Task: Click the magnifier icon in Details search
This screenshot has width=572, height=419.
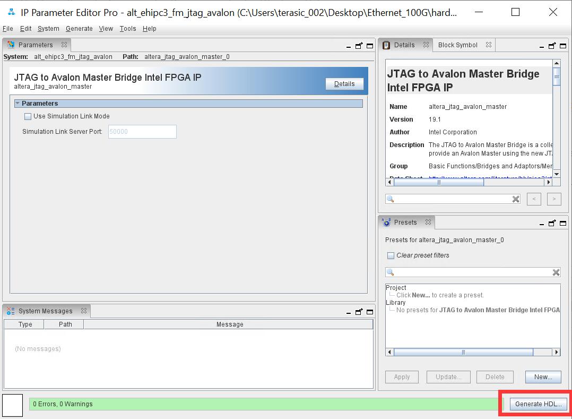Action: pyautogui.click(x=391, y=199)
